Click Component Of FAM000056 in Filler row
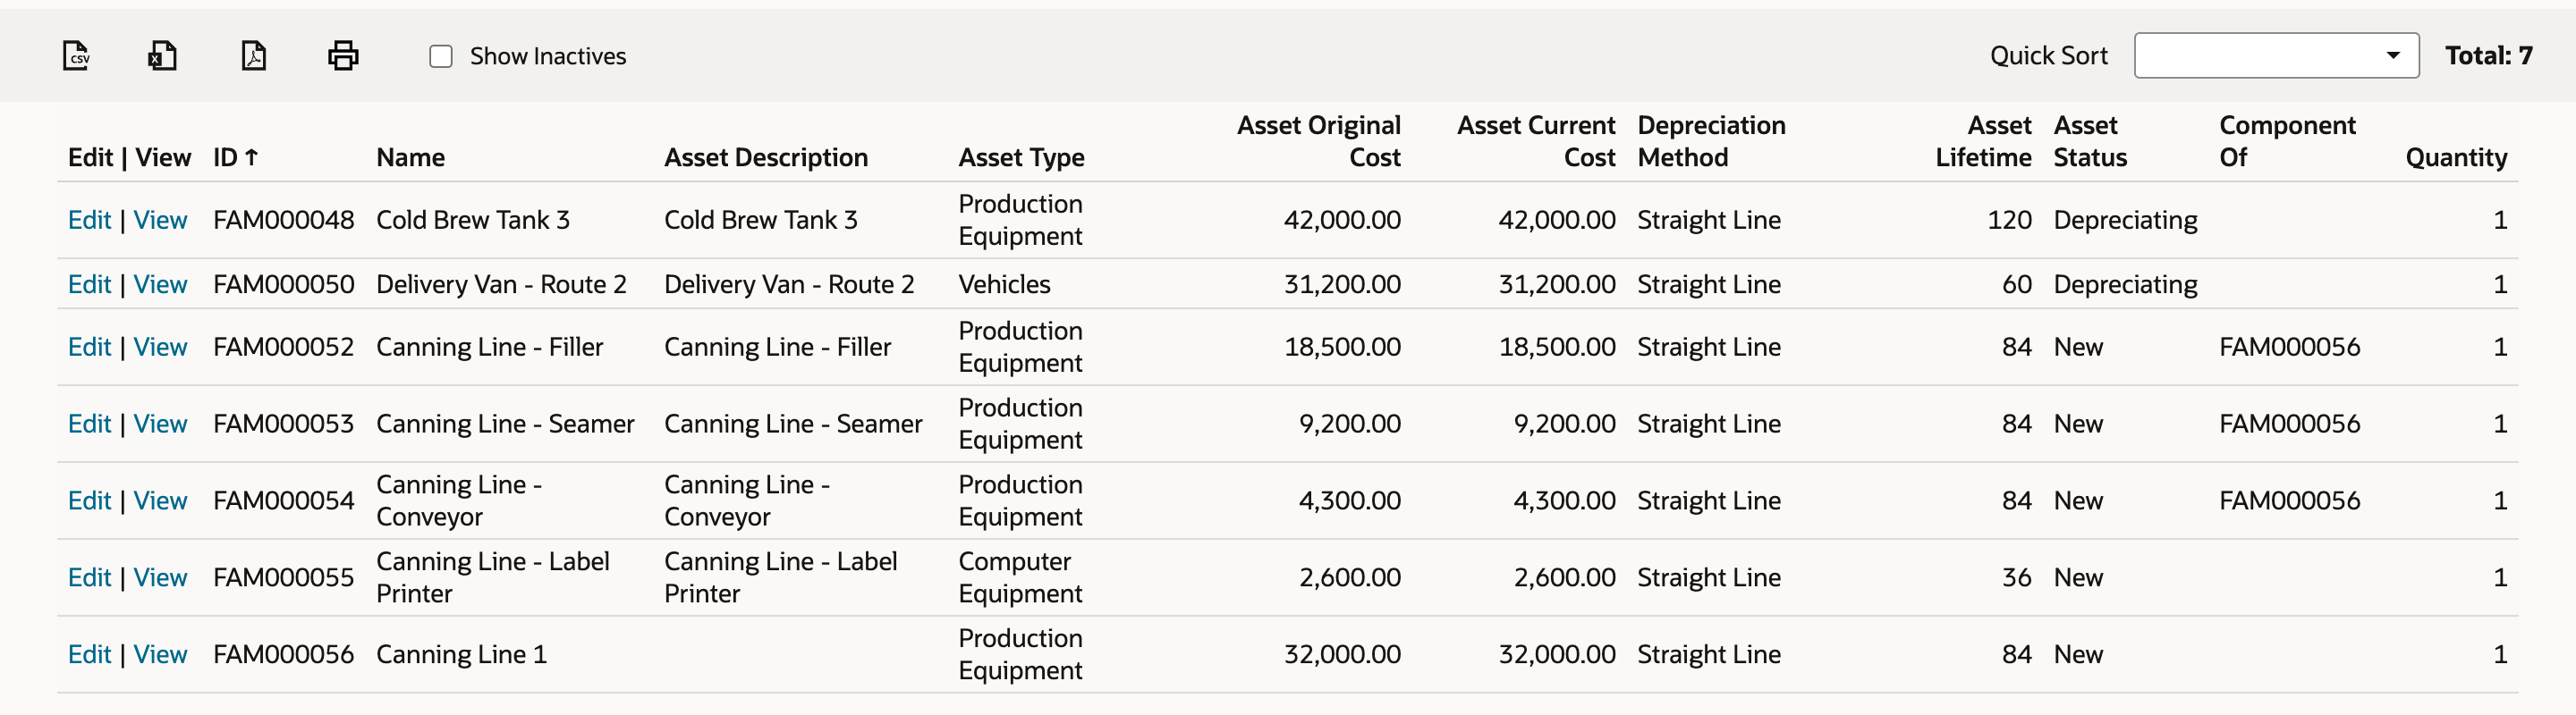Screen dimensions: 2576x715 [2289, 348]
